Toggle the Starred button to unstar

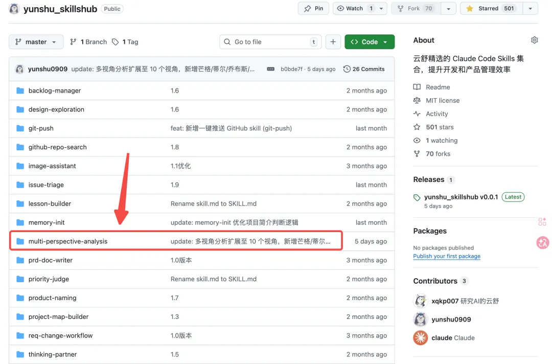490,9
